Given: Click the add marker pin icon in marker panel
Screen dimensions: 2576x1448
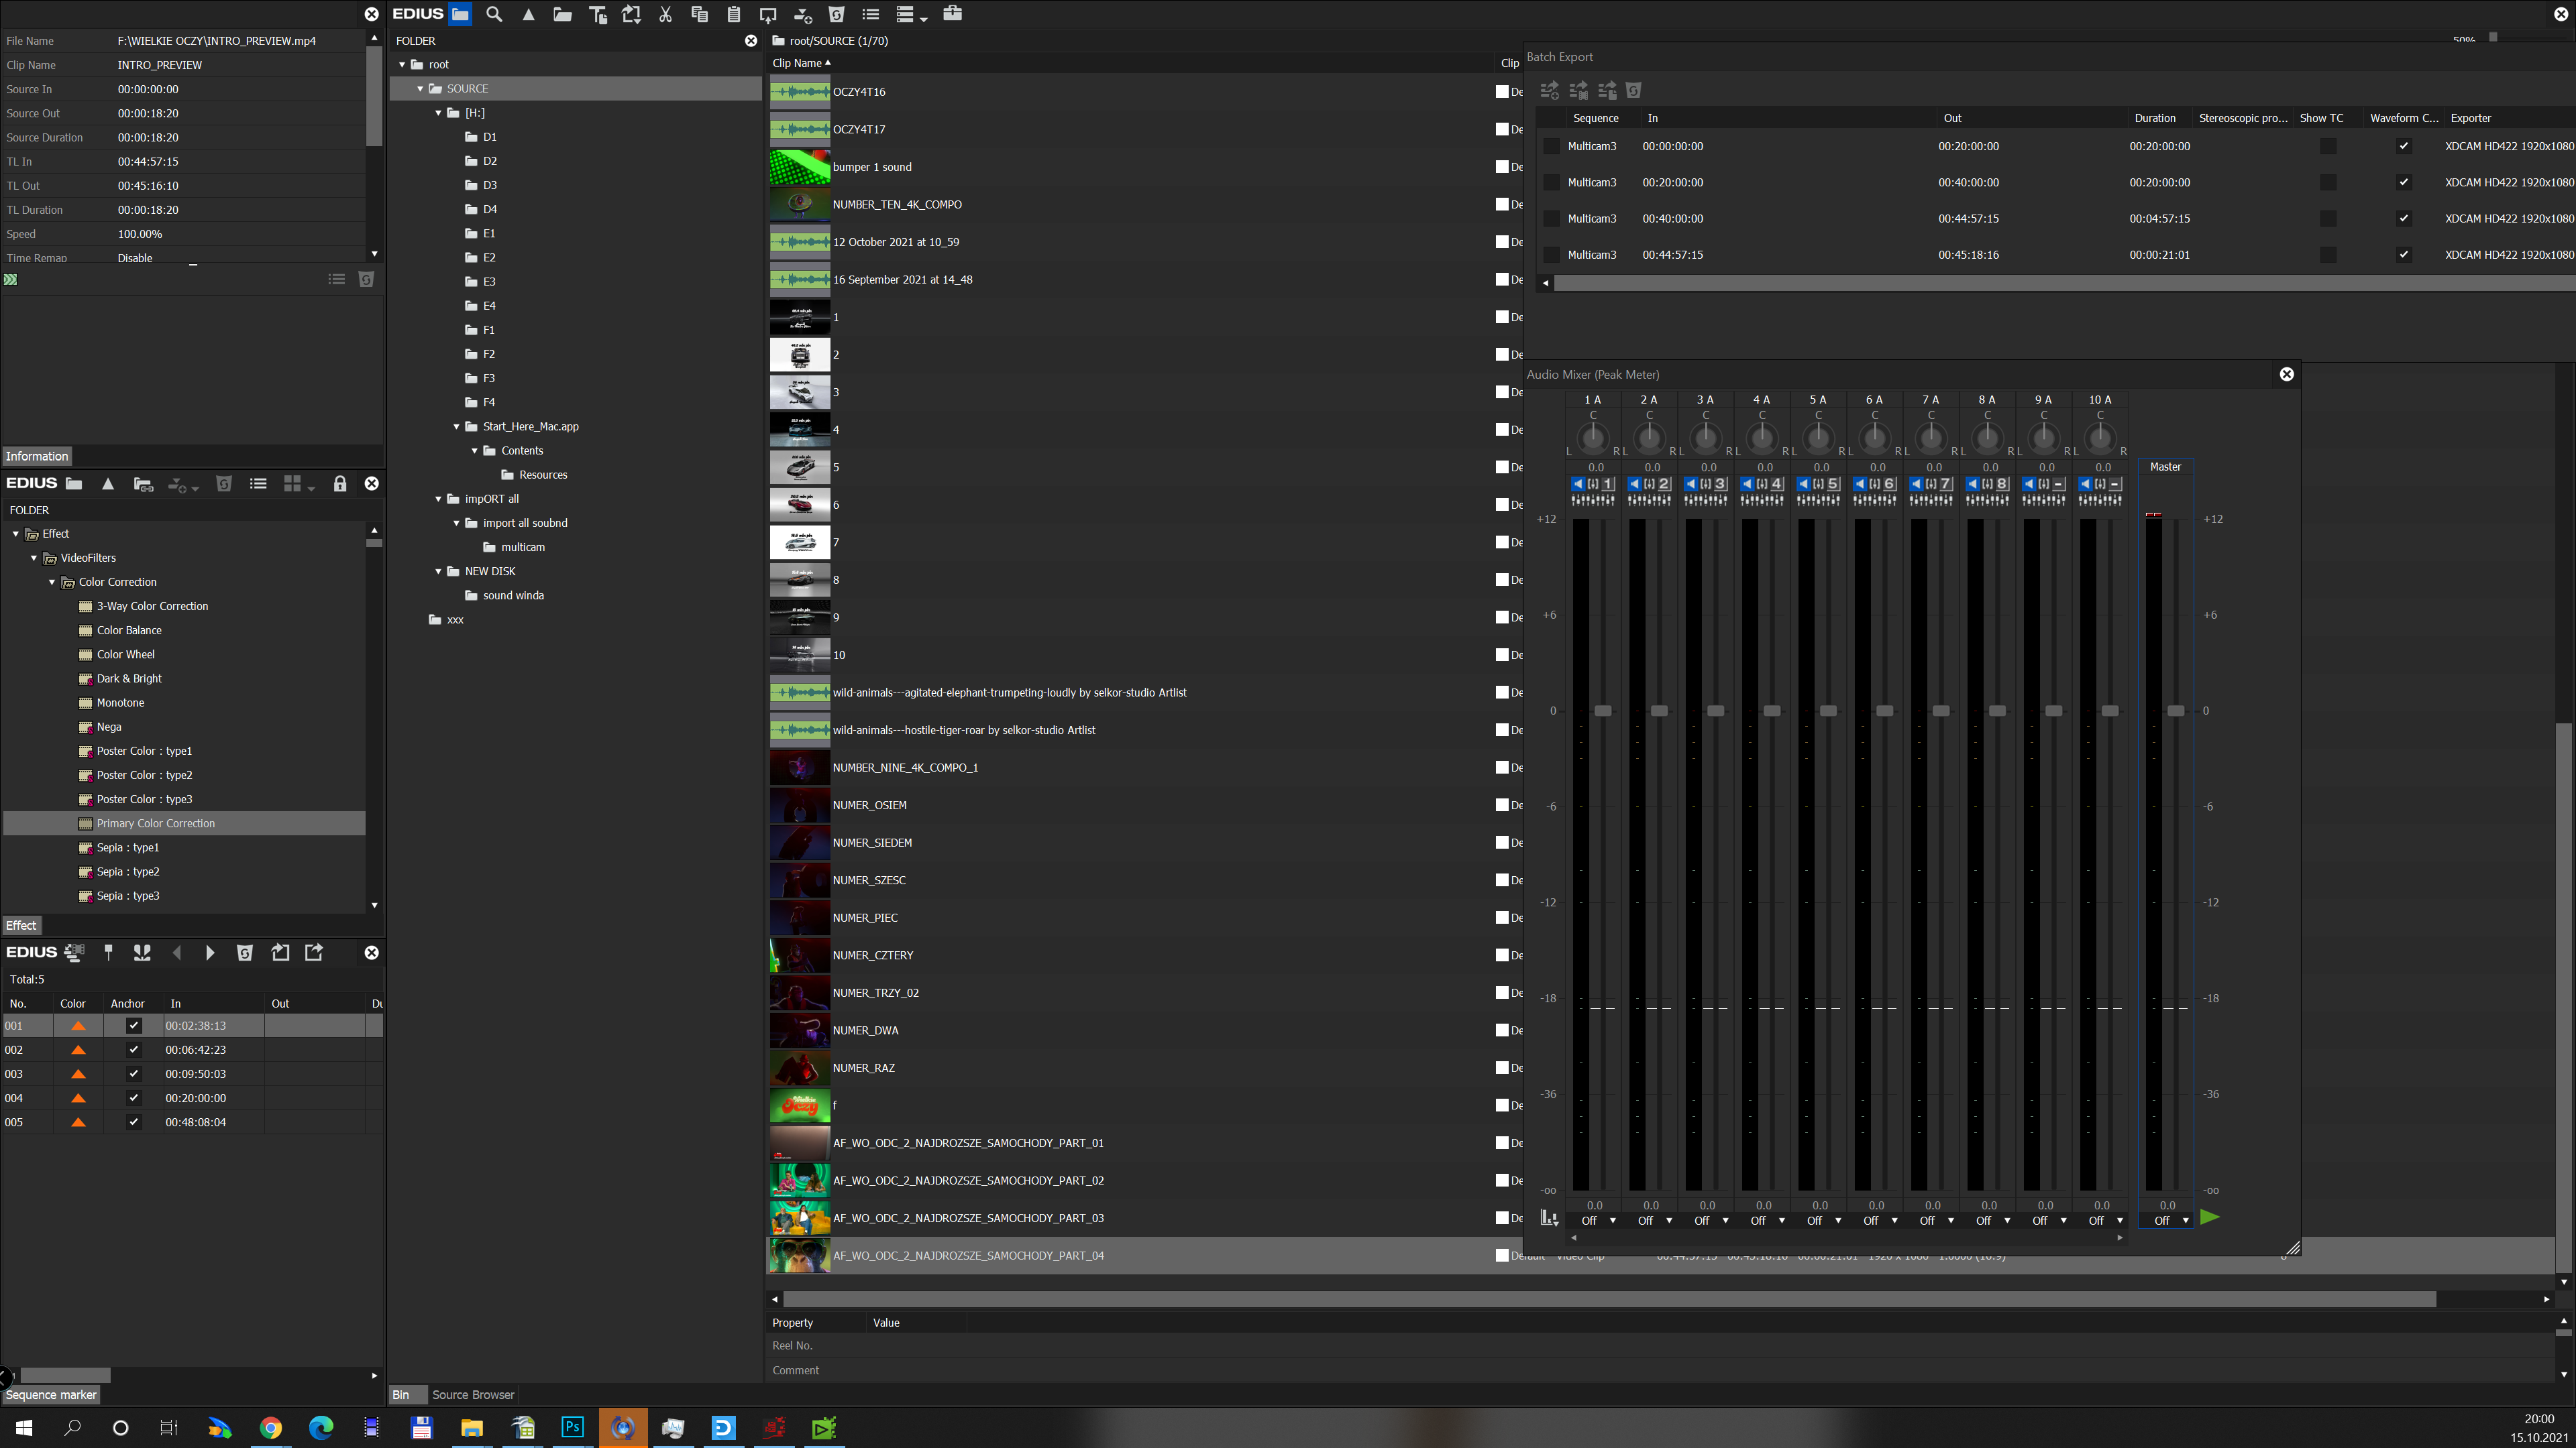Looking at the screenshot, I should (109, 953).
